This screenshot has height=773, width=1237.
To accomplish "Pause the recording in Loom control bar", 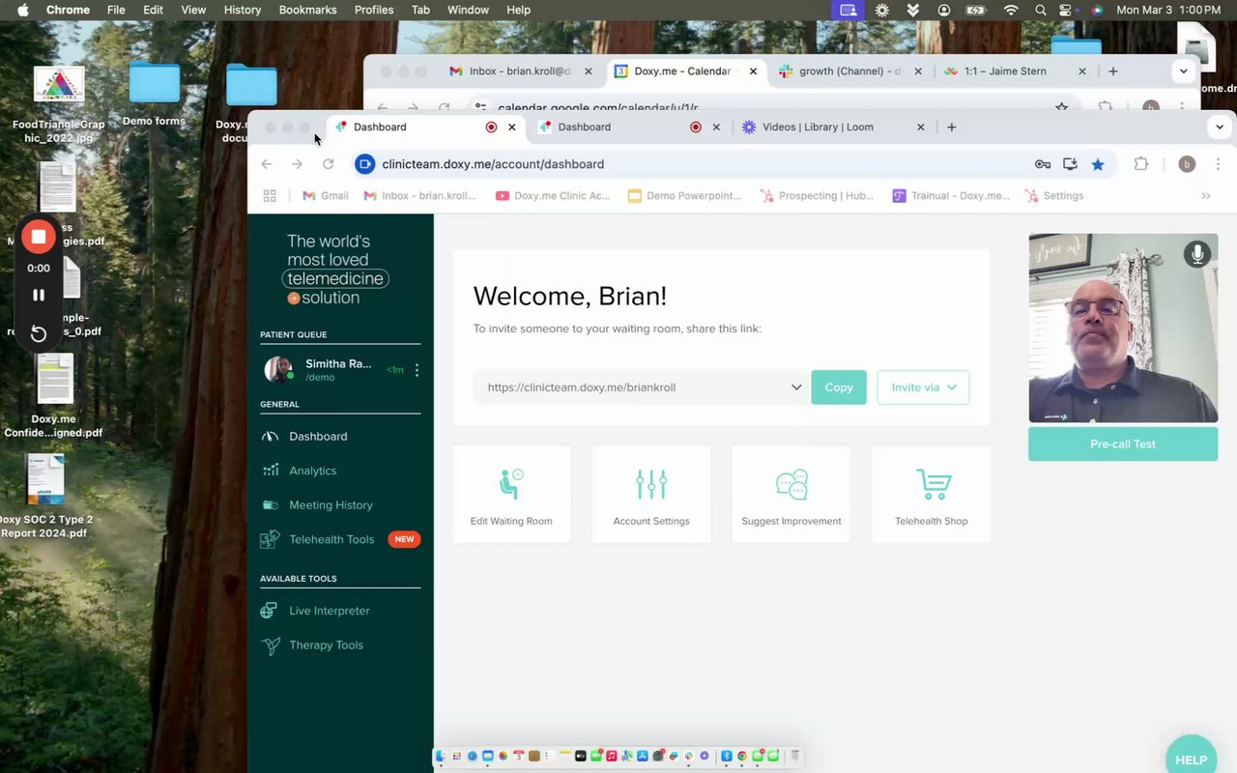I will click(x=39, y=295).
